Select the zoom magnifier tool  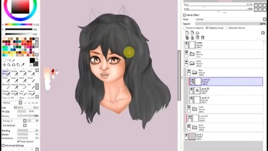[9, 65]
